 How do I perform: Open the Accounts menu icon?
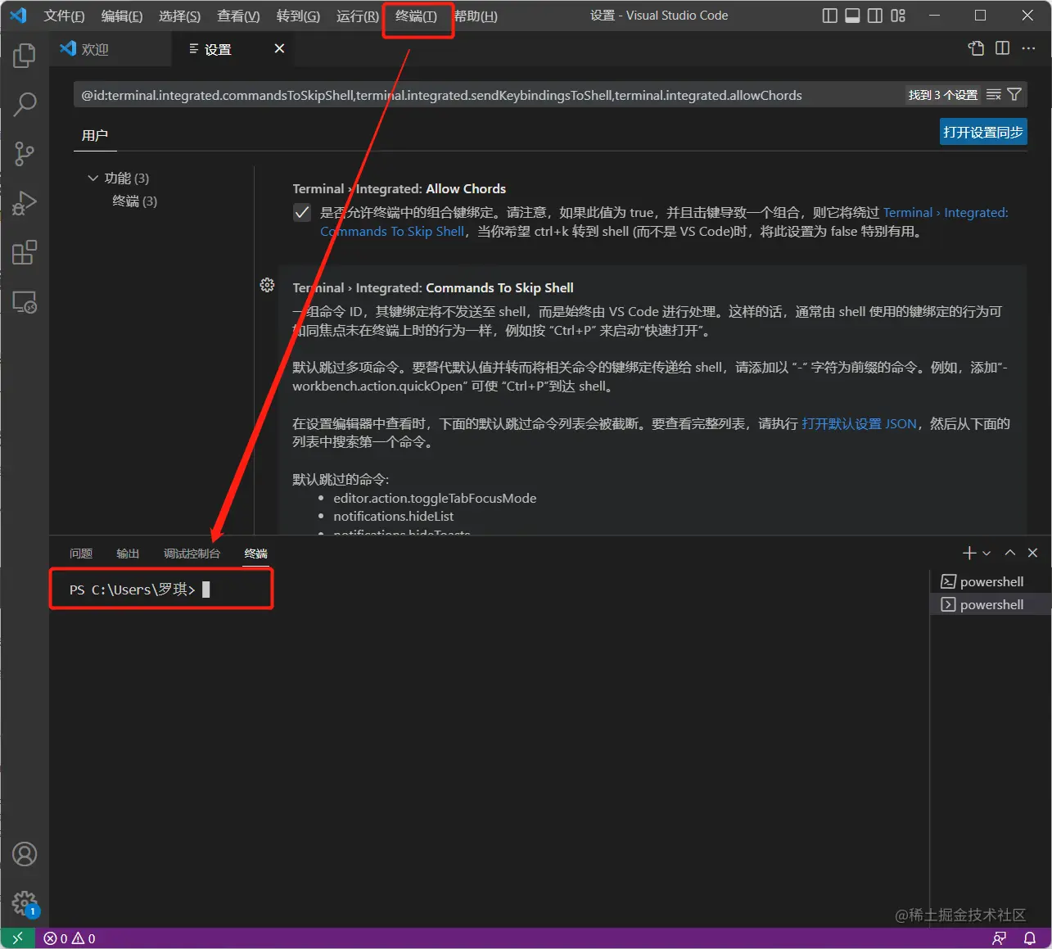[x=25, y=854]
